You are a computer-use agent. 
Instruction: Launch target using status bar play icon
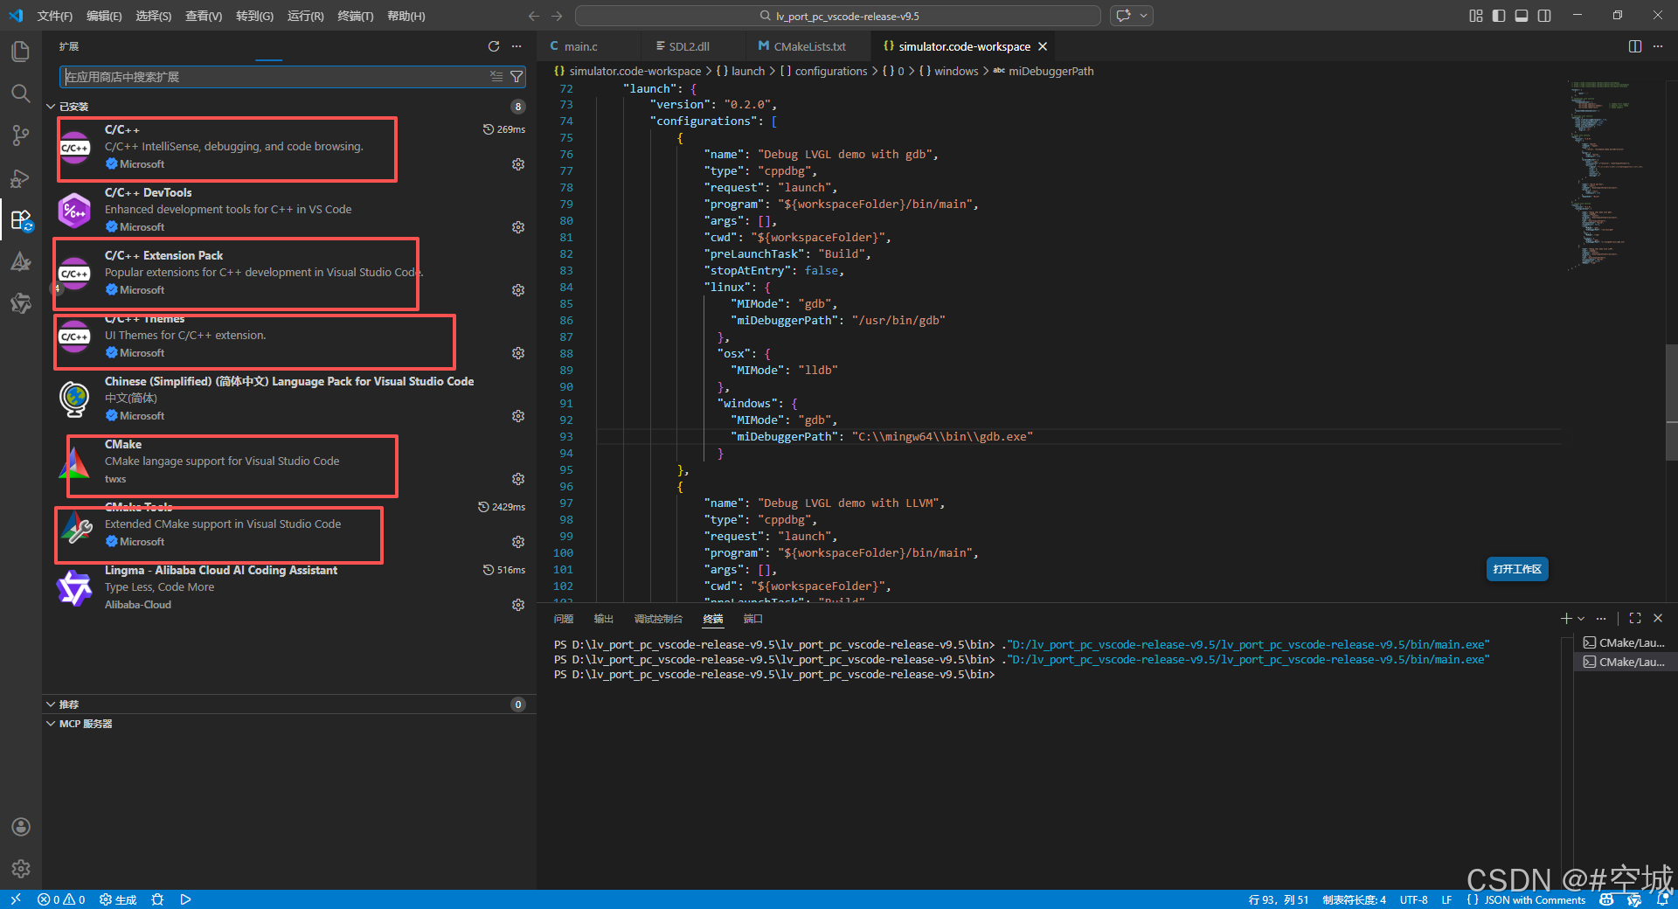tap(185, 899)
